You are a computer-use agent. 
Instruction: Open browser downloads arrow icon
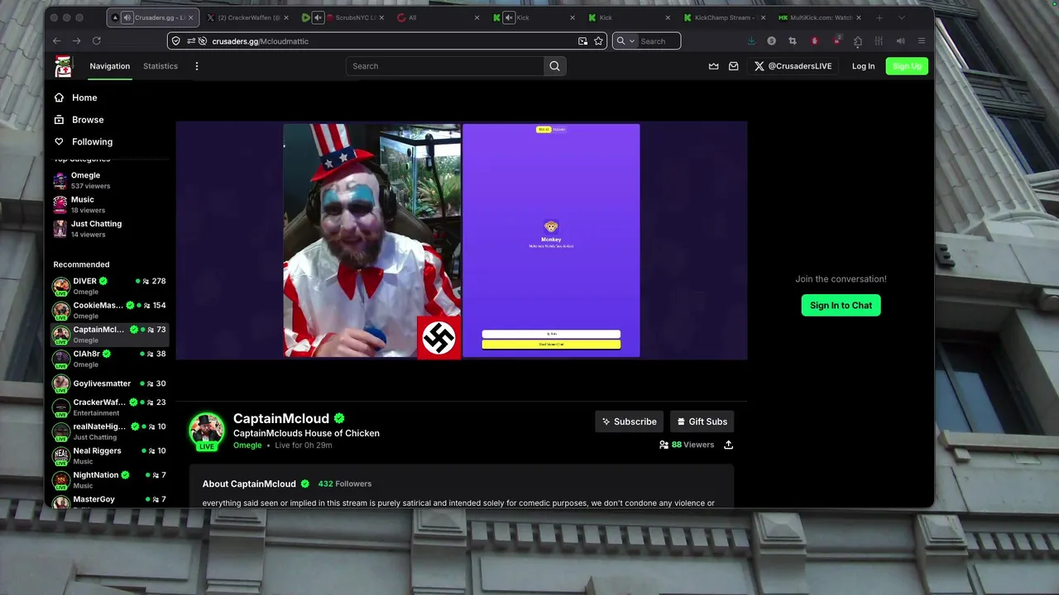(x=751, y=40)
